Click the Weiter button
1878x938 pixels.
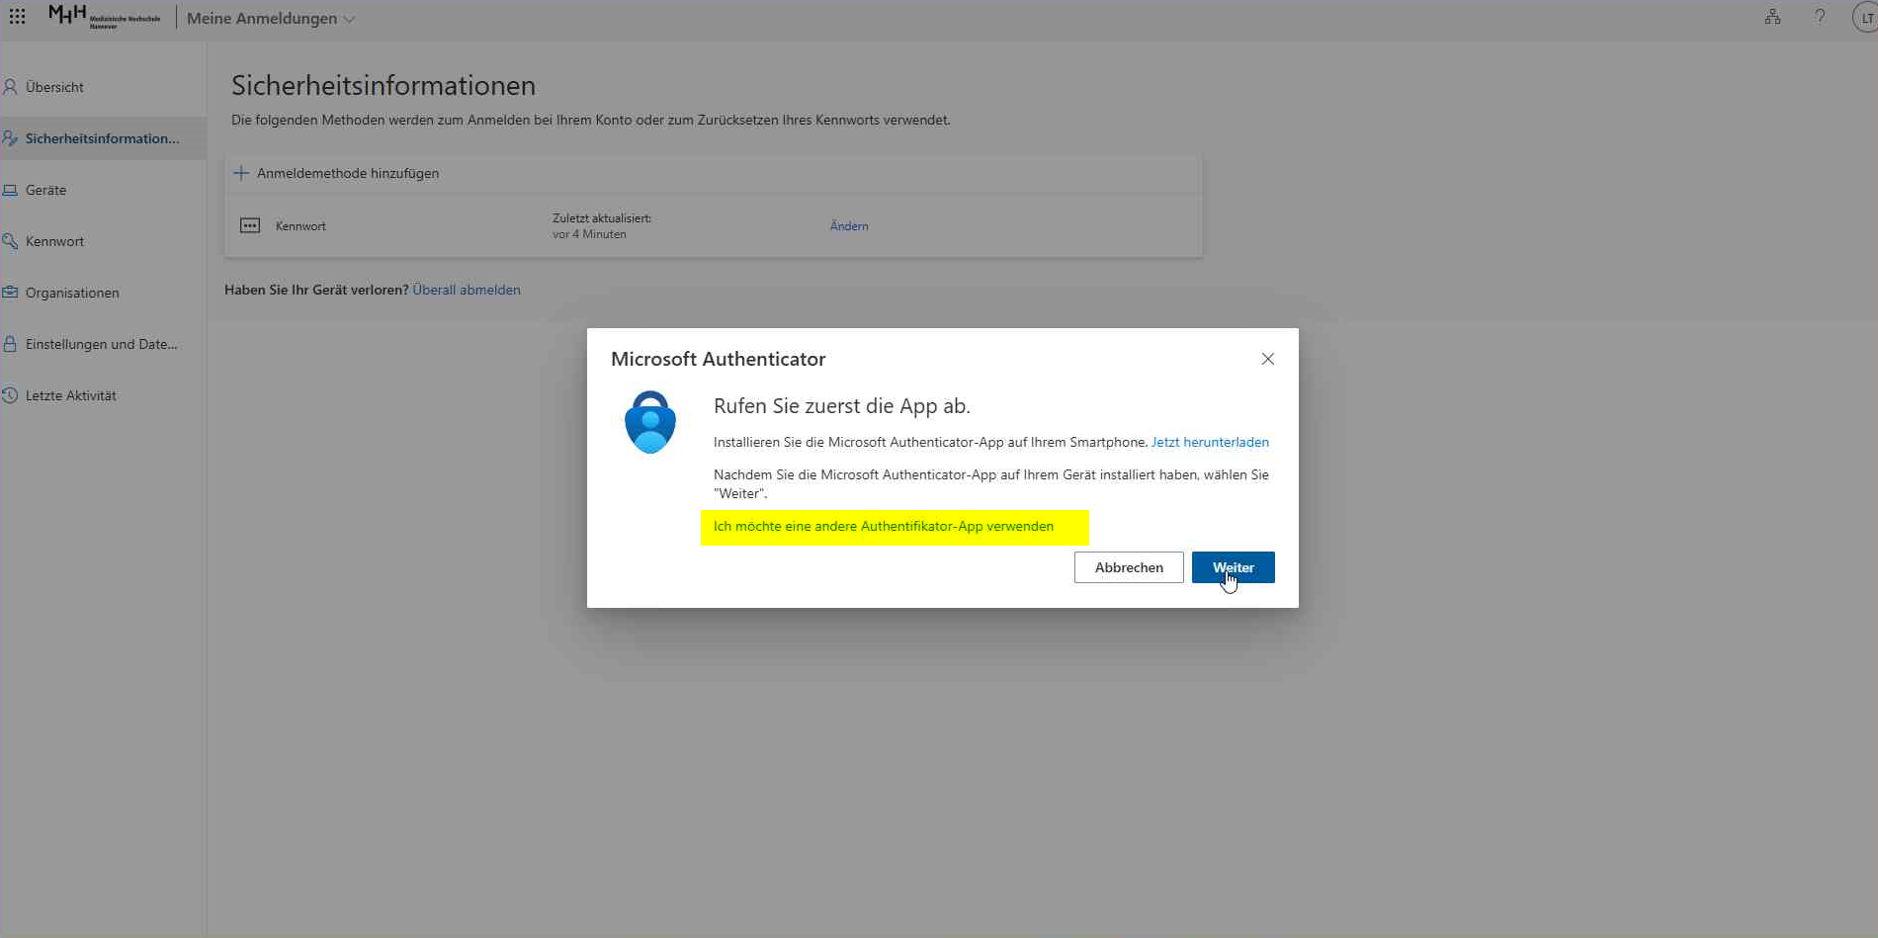pos(1234,567)
